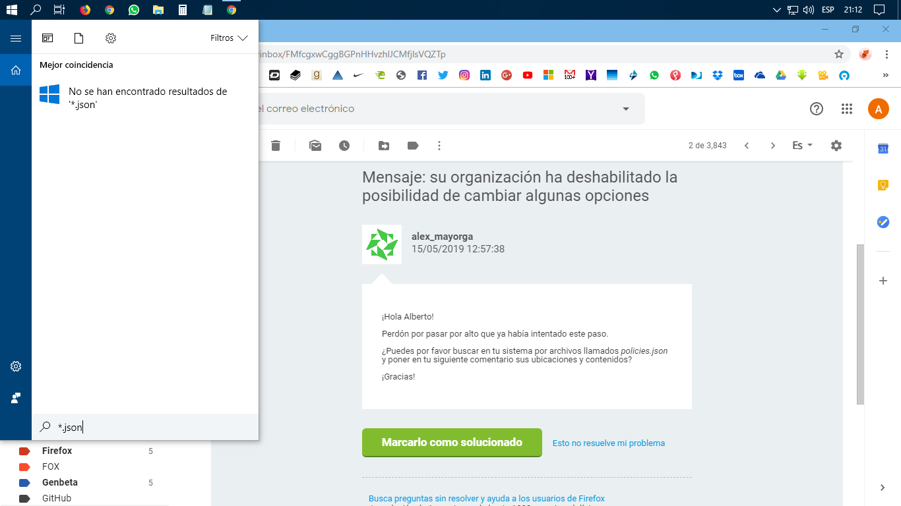
Task: Open the Dropbox bookmark
Action: tap(718, 75)
